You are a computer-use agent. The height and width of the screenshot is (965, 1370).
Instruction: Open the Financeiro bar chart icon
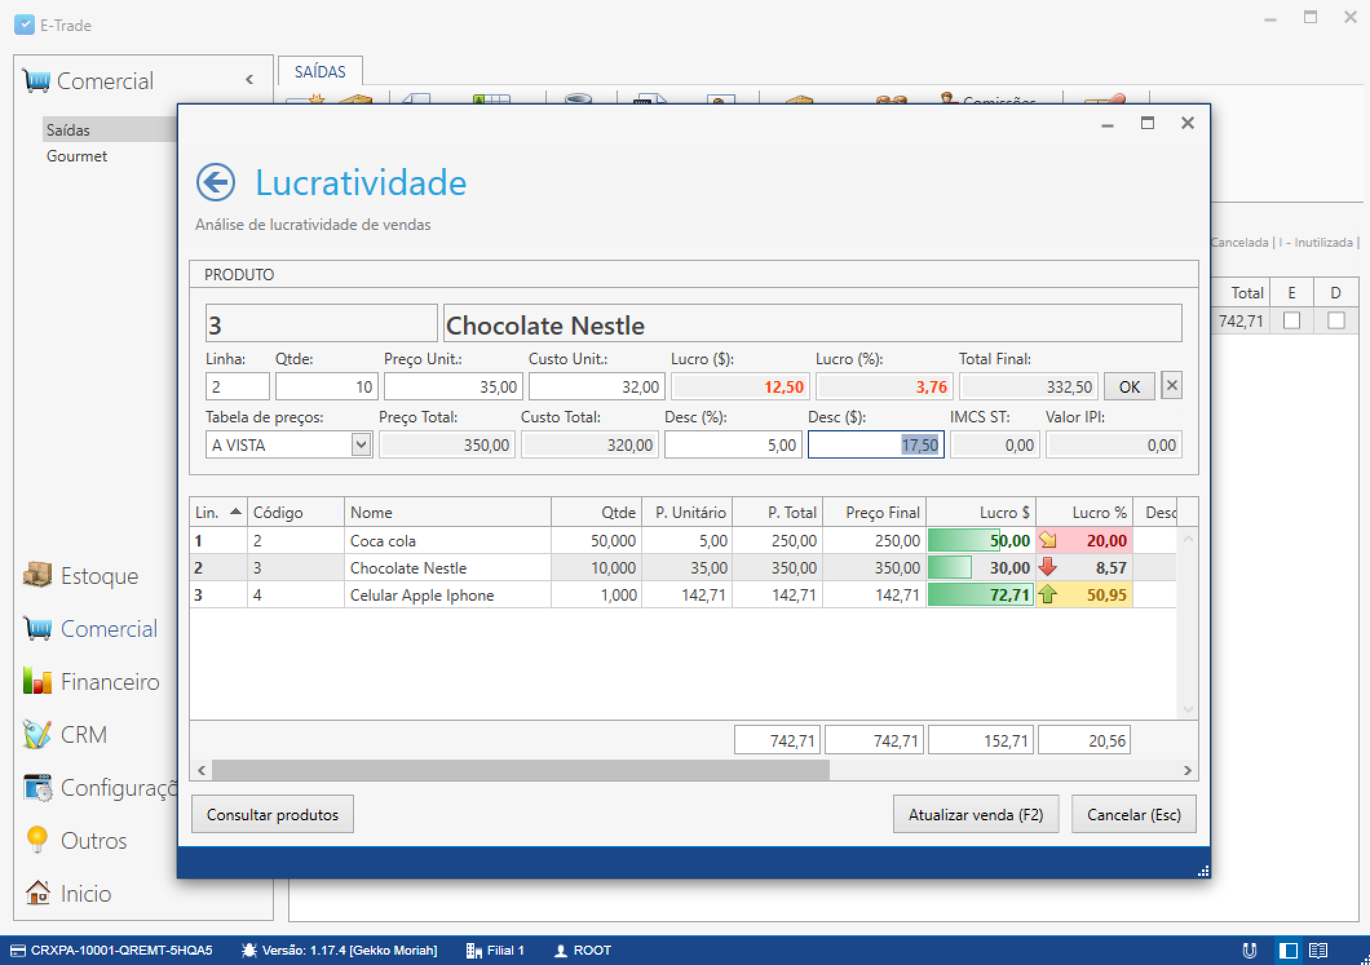37,681
